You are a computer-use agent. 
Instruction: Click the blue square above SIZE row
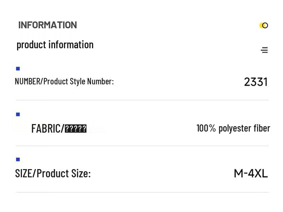(18, 159)
